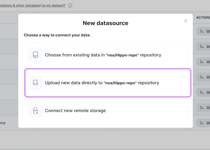Close the New datasource dialog
210x150 pixels.
186,21
